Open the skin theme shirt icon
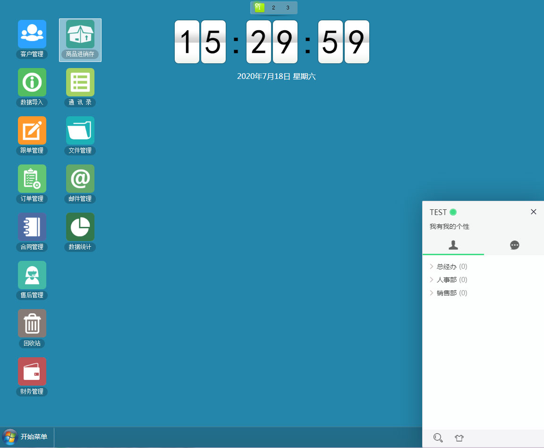Image resolution: width=544 pixels, height=448 pixels. click(459, 438)
